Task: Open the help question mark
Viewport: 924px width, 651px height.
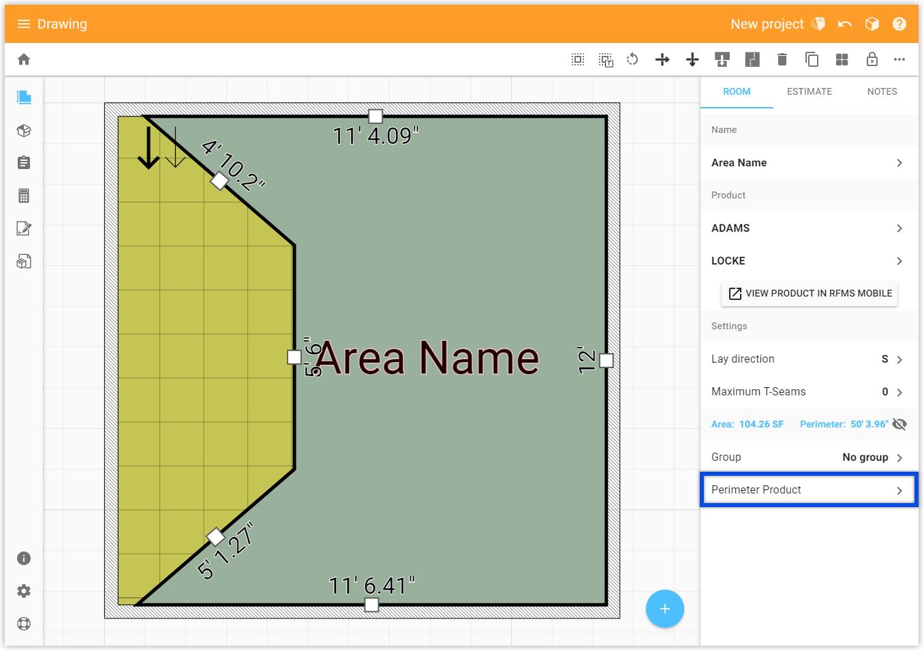Action: 899,24
